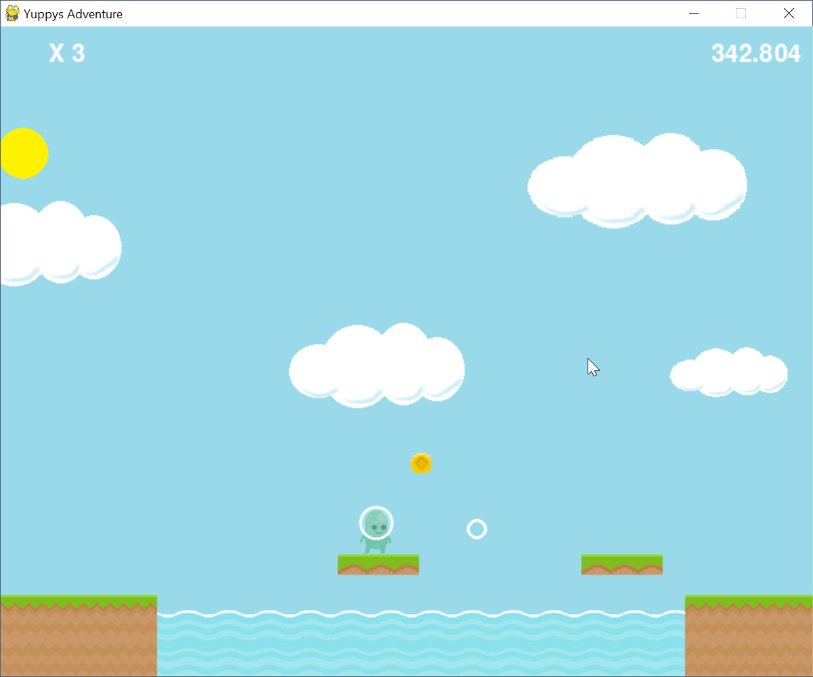Viewport: 813px width, 677px height.
Task: Click the floating platform under Yuppy
Action: (378, 565)
